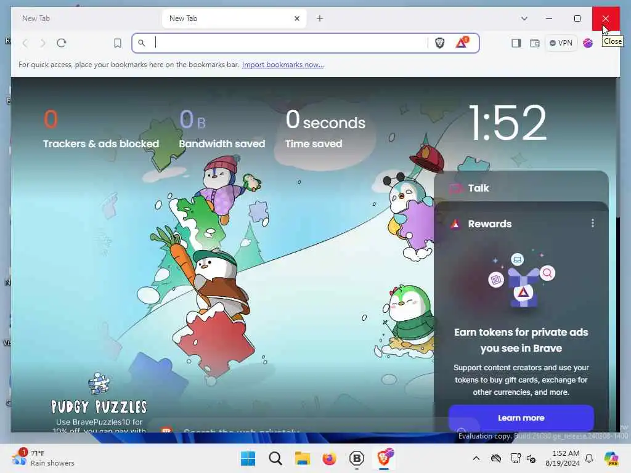Click the Rewards widget header title
The width and height of the screenshot is (631, 473).
pyautogui.click(x=490, y=224)
